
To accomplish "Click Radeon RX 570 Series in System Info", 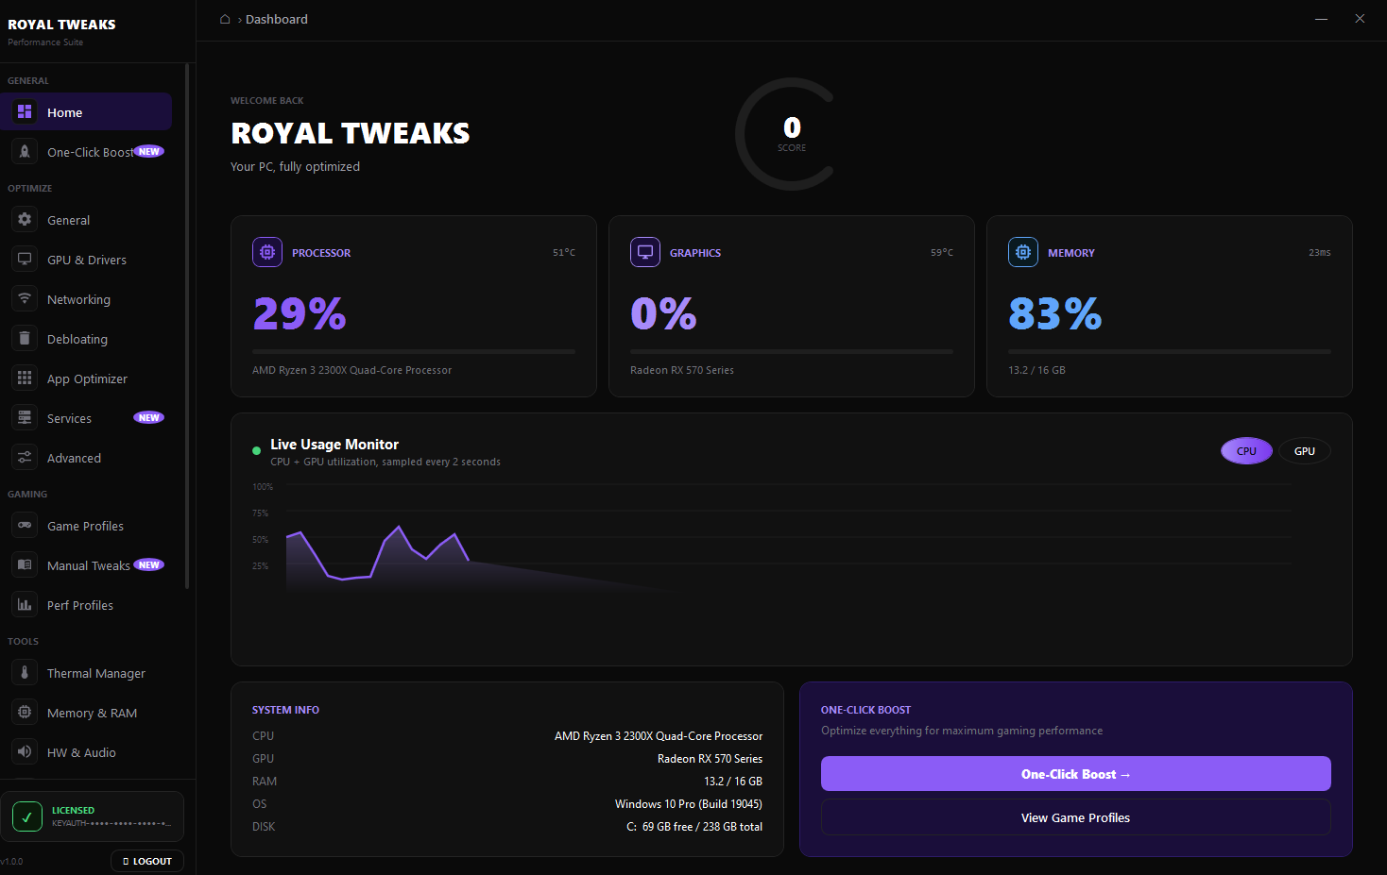I will (x=710, y=759).
